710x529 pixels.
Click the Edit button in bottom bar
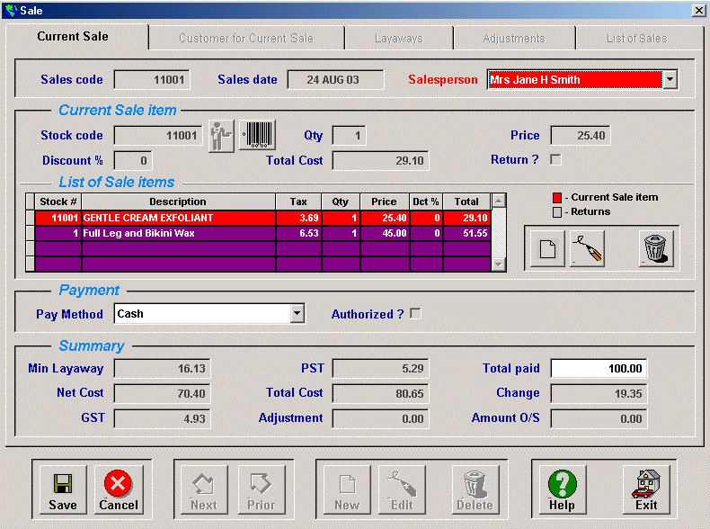click(402, 490)
